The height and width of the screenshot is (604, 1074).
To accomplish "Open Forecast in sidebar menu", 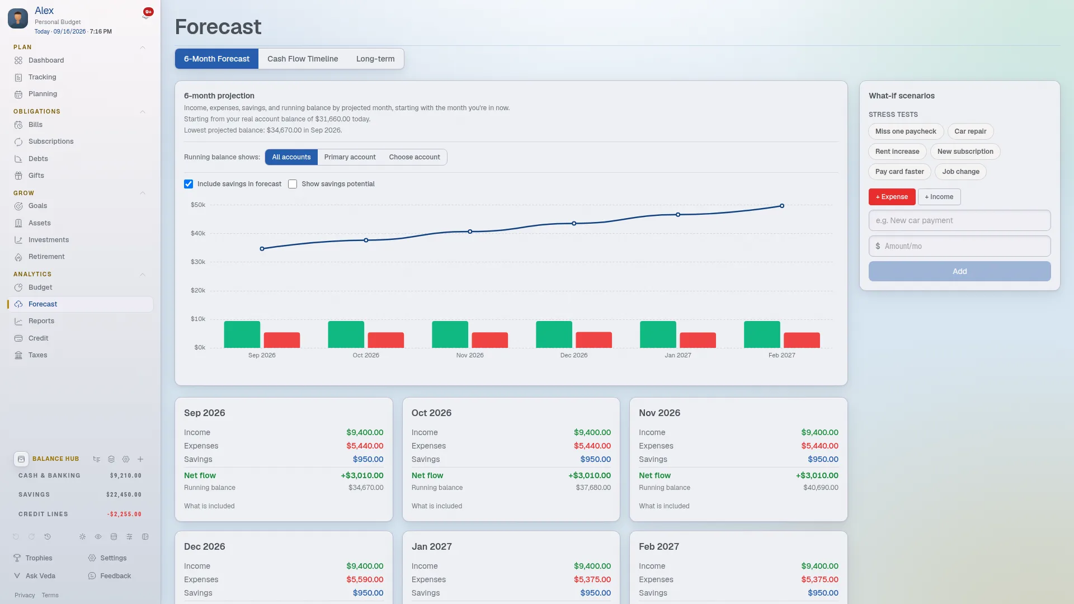I will pyautogui.click(x=81, y=304).
